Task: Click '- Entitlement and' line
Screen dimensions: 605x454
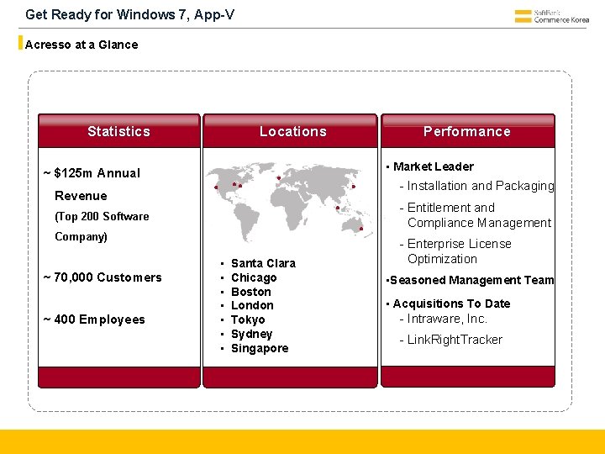Action: (447, 208)
